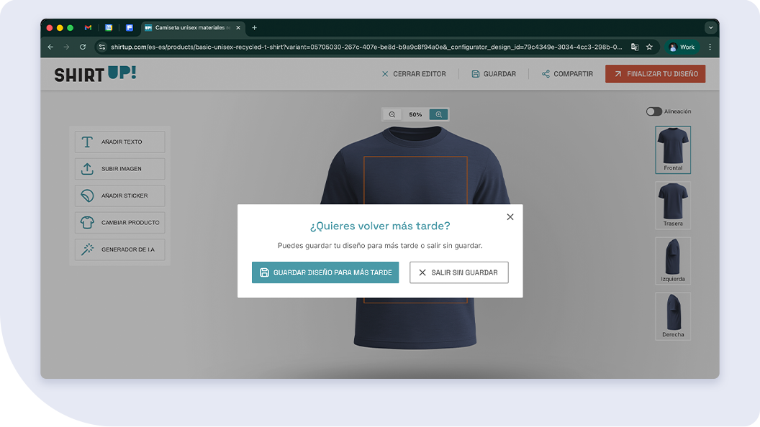Image resolution: width=760 pixels, height=427 pixels.
Task: Select the Trasera shirt view thumbnail
Action: pyautogui.click(x=673, y=206)
